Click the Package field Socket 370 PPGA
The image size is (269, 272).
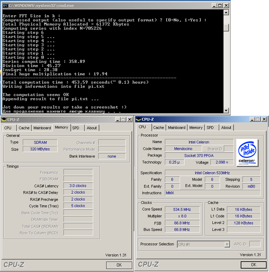pyautogui.click(x=199, y=156)
